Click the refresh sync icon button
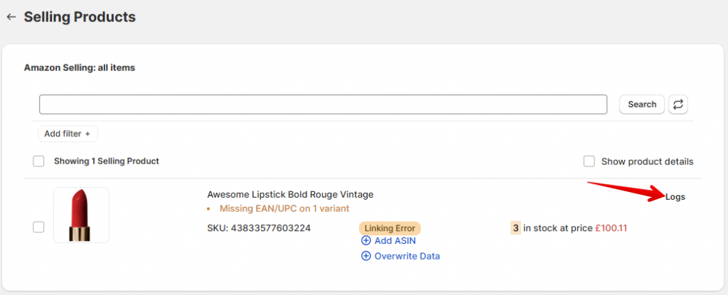The width and height of the screenshot is (728, 295). 678,104
